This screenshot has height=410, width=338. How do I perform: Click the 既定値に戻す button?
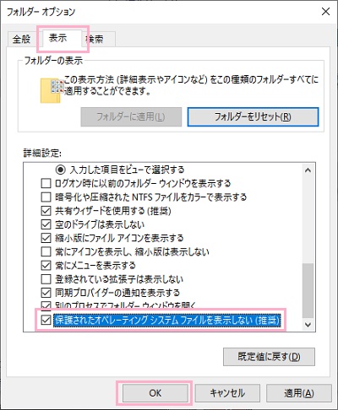[269, 357]
